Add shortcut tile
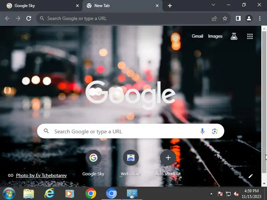This screenshot has width=267, height=200. [x=168, y=163]
